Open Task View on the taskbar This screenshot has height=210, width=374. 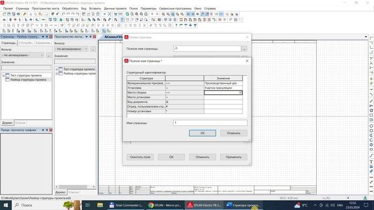pyautogui.click(x=87, y=205)
